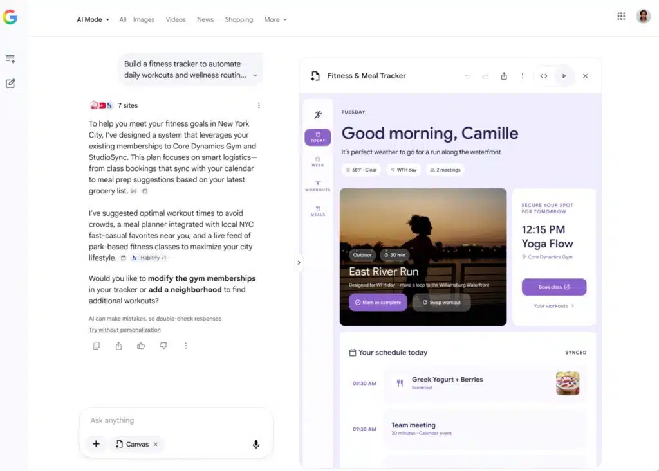
Task: Switch to the Images search tab
Action: (144, 19)
